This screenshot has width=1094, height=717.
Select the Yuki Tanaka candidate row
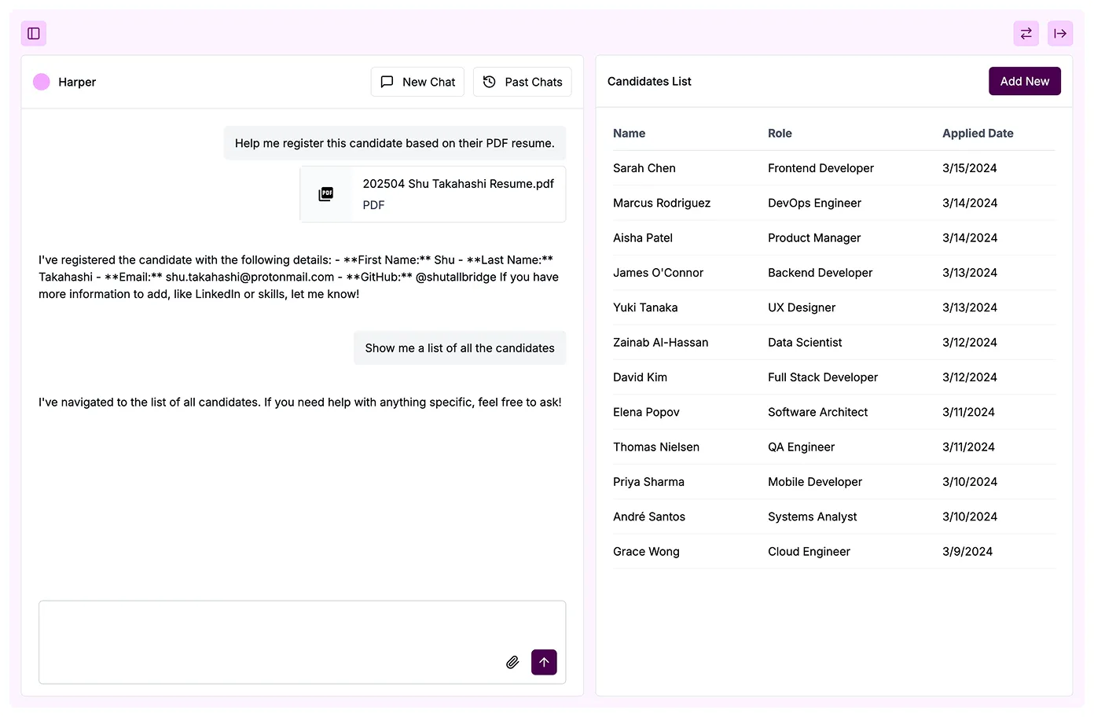645,307
